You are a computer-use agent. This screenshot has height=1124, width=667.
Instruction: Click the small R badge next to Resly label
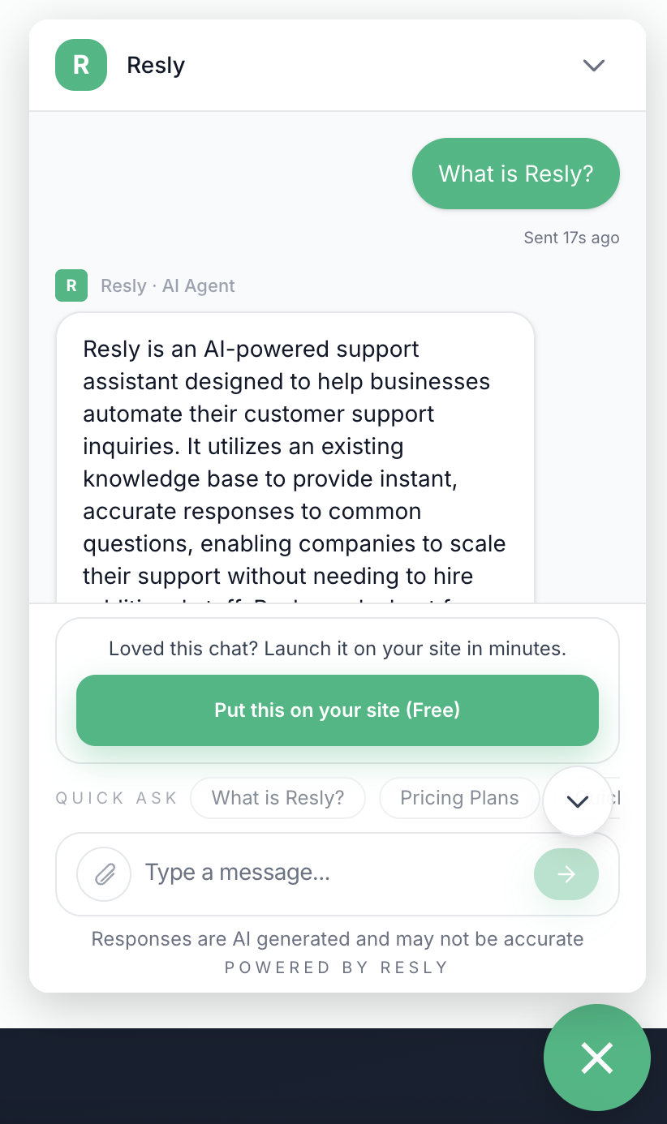click(x=71, y=285)
